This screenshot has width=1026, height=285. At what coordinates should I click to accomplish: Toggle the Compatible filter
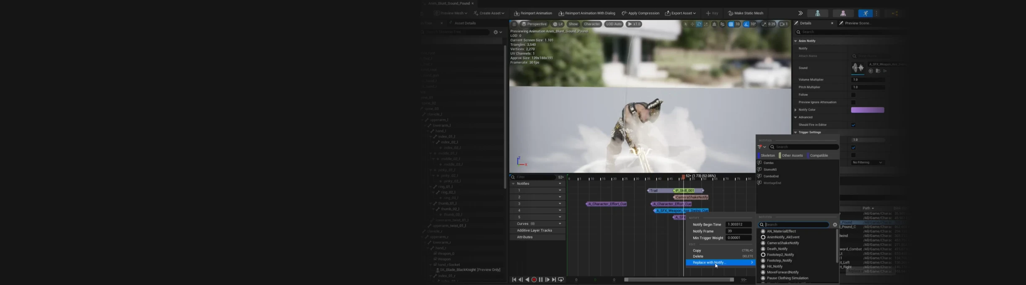coord(818,155)
